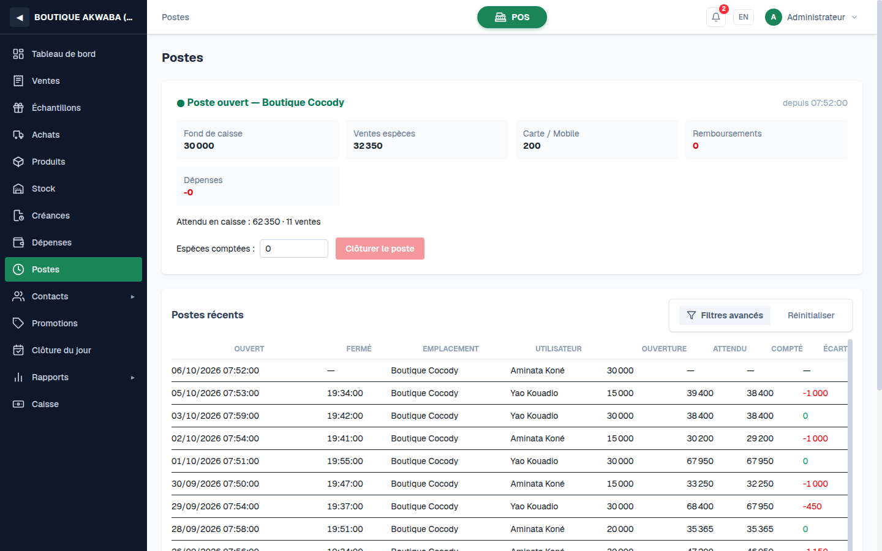Collapse sidebar with back arrow icon

[x=20, y=17]
